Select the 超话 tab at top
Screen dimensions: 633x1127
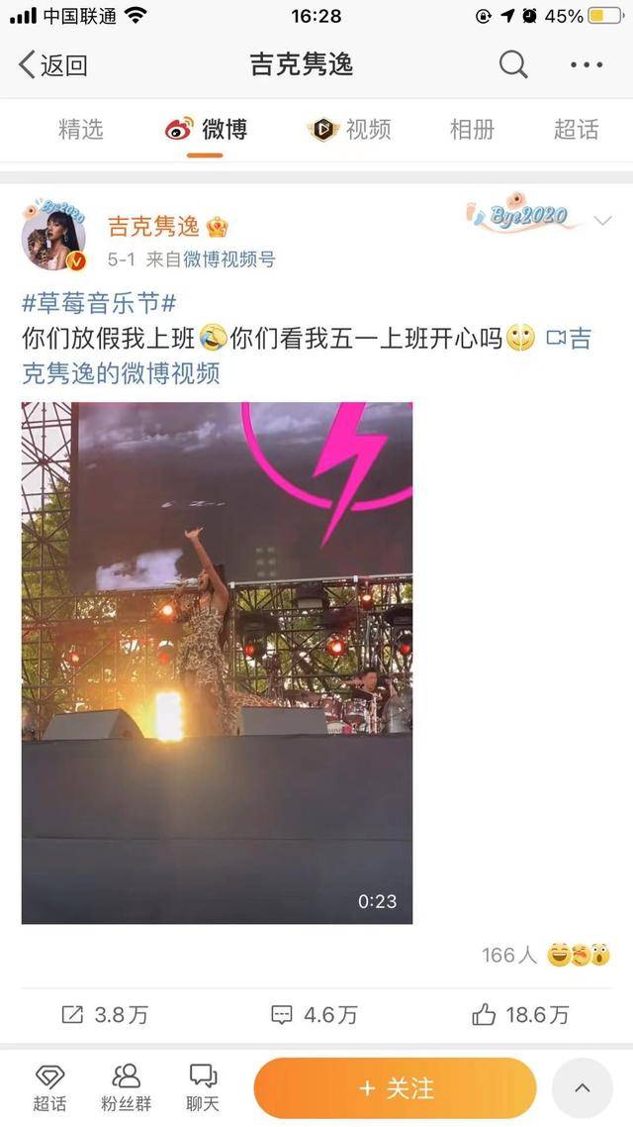coord(576,130)
